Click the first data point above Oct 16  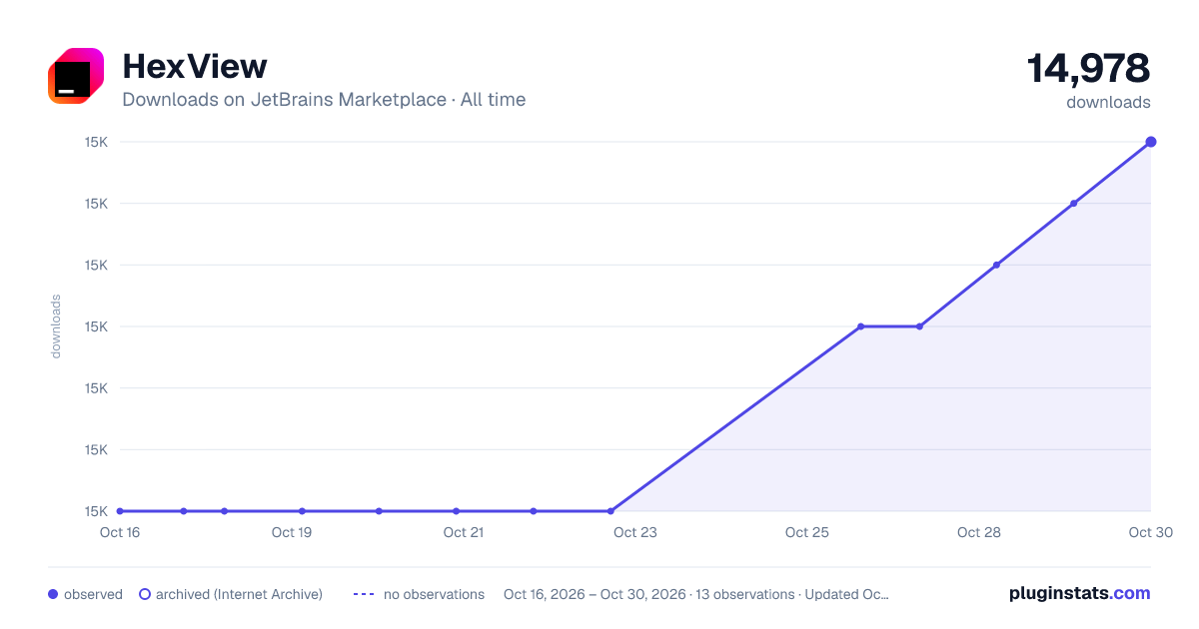point(120,511)
